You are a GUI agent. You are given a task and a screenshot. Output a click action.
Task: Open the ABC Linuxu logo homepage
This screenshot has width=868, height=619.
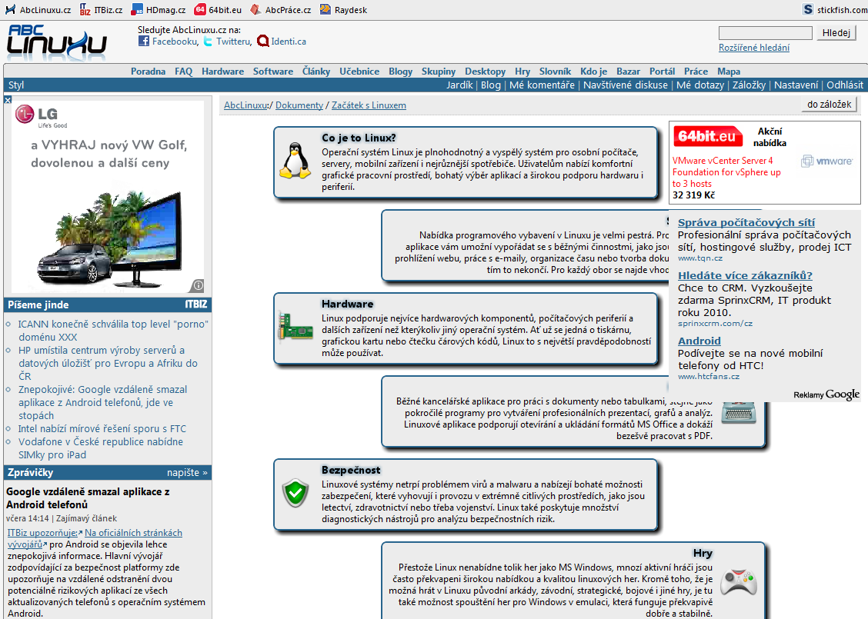(56, 42)
